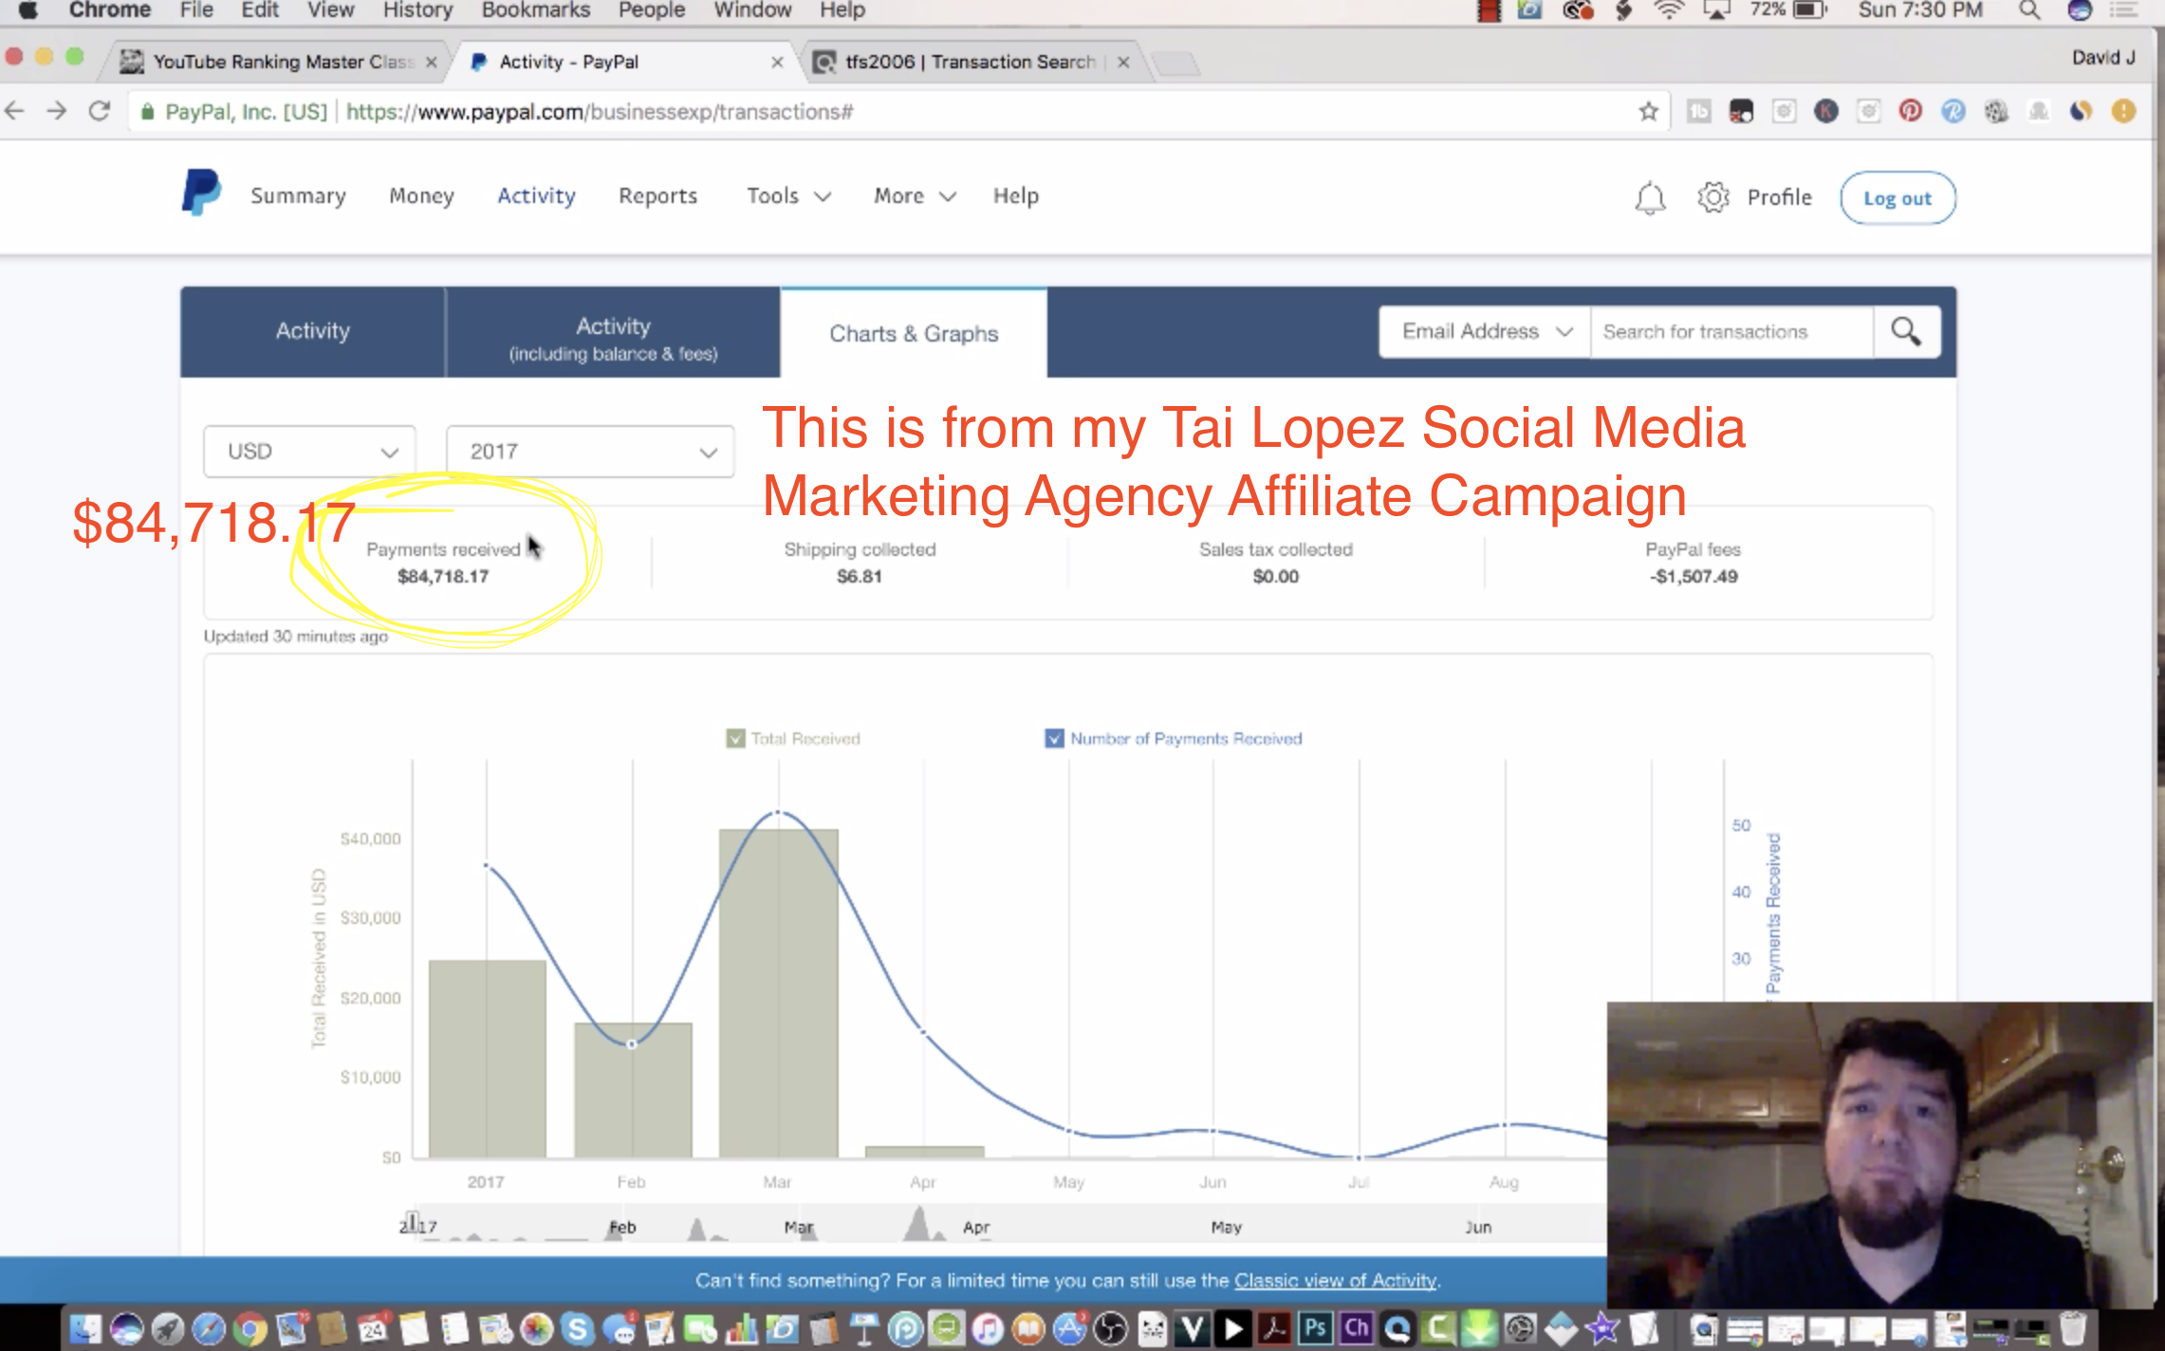Open the USD currency dropdown
The image size is (2165, 1351).
point(309,452)
